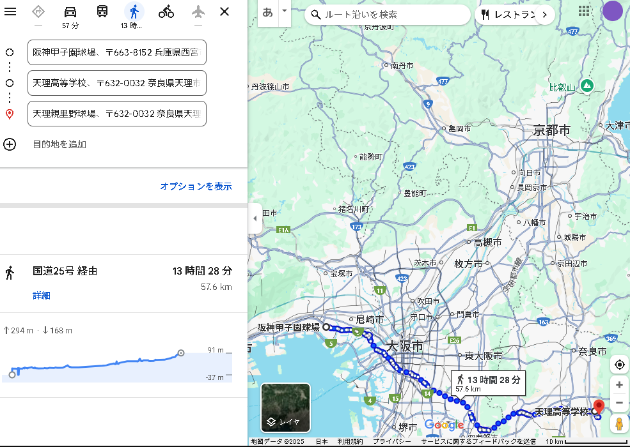Screen dimensions: 630x447
Task: Close the directions panel
Action: (224, 11)
